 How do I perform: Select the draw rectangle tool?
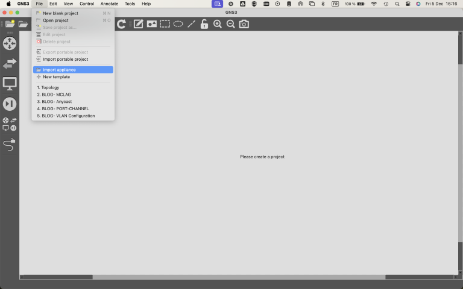coord(165,24)
